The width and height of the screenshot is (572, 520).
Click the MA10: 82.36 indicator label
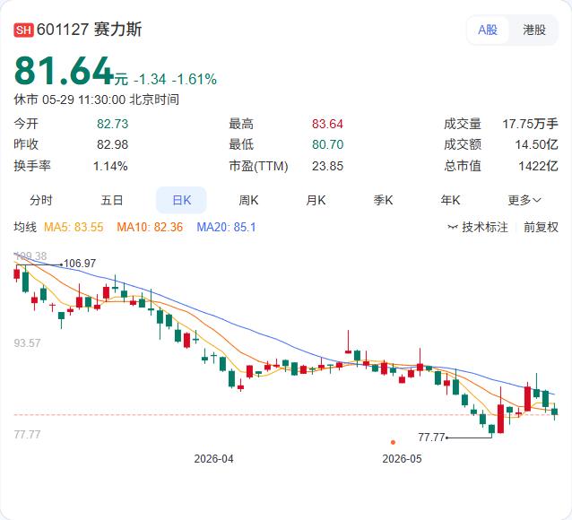click(150, 228)
